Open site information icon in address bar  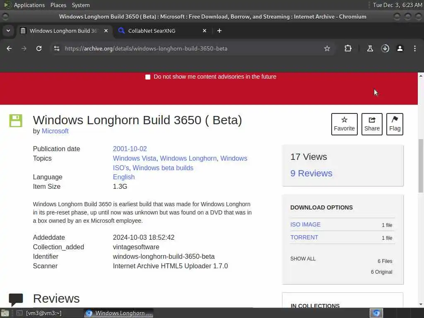pos(56,48)
